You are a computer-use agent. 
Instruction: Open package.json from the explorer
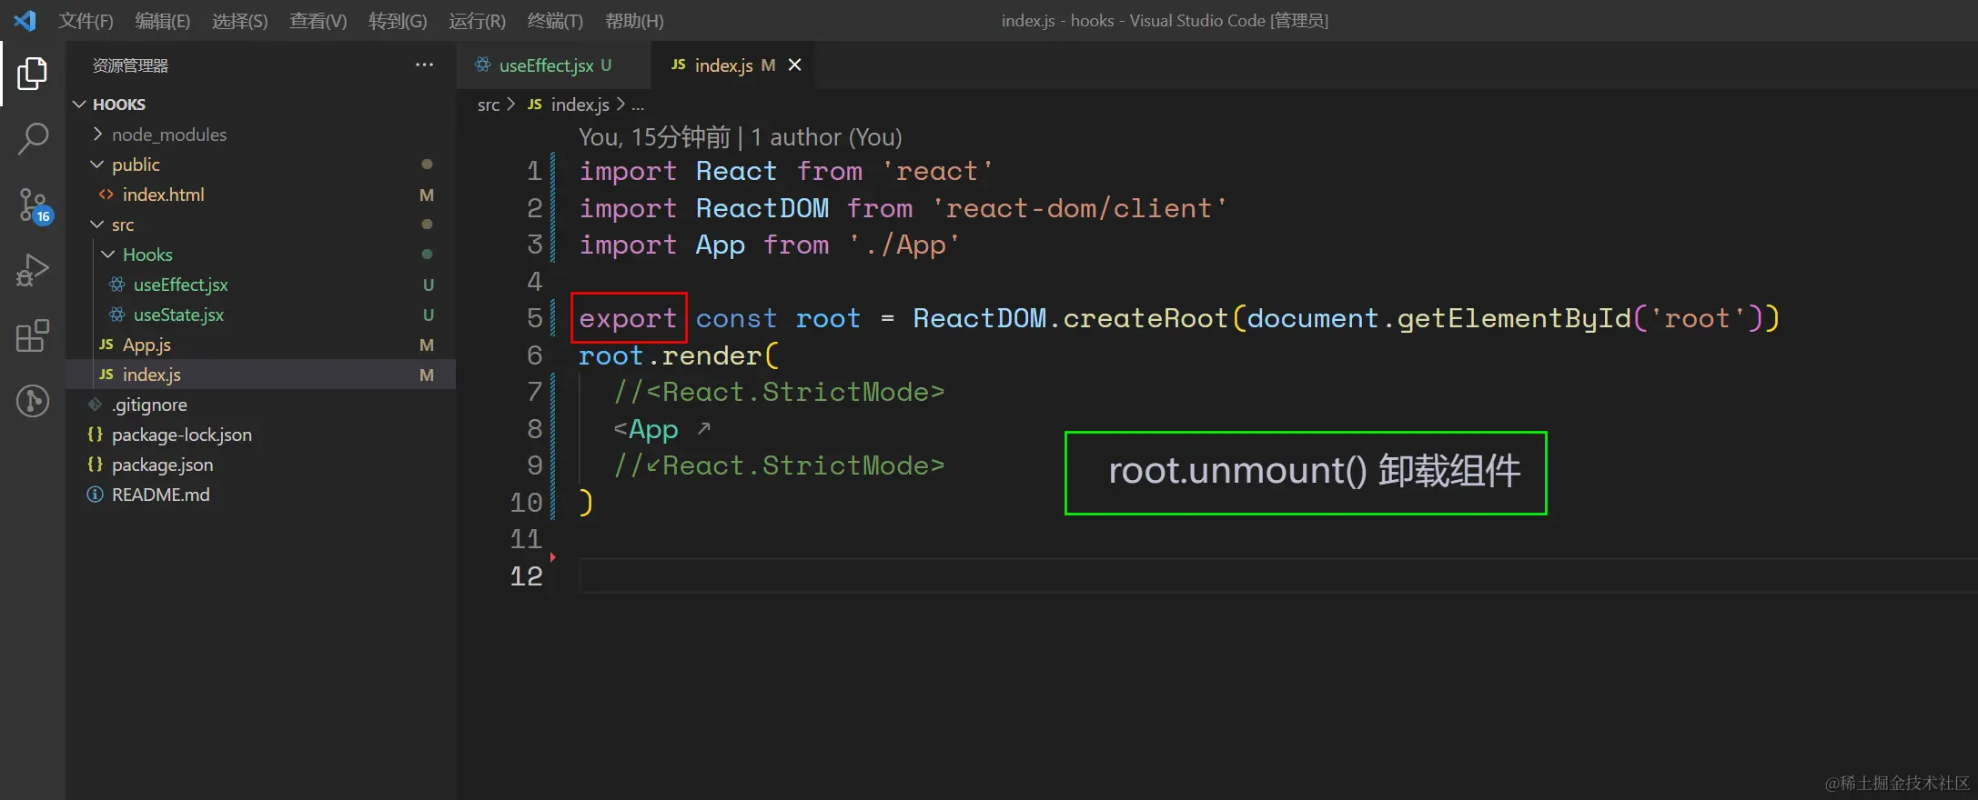pyautogui.click(x=163, y=465)
